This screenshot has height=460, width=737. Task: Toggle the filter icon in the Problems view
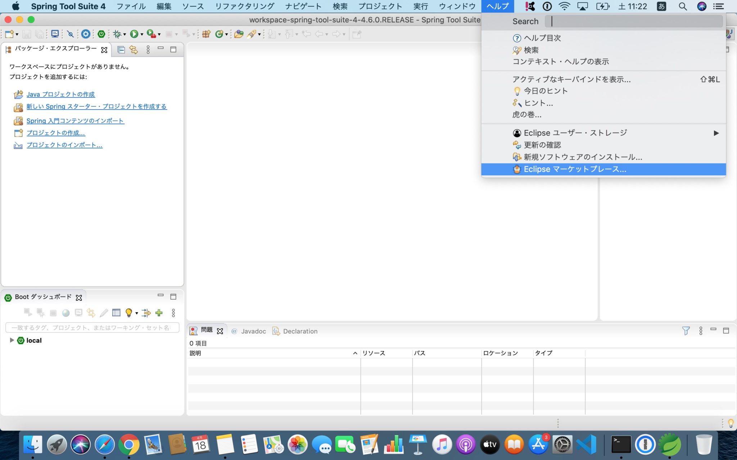point(687,330)
